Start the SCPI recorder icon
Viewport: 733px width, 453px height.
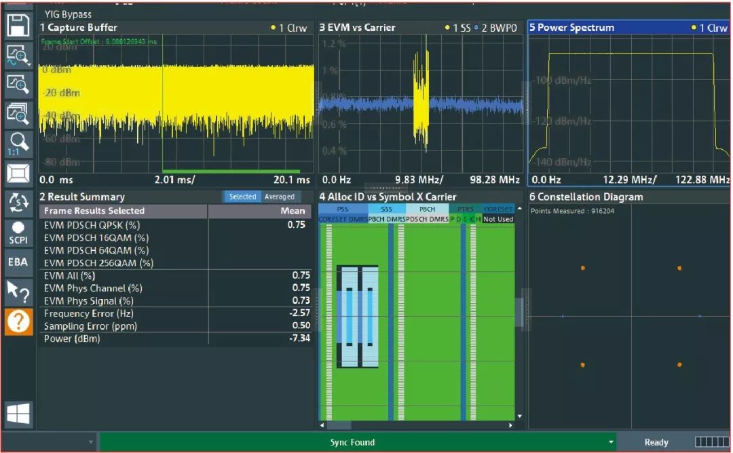point(18,233)
